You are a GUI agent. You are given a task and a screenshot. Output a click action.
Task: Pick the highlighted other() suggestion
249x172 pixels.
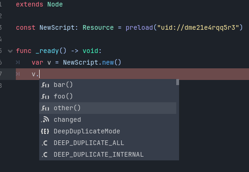tap(108, 108)
